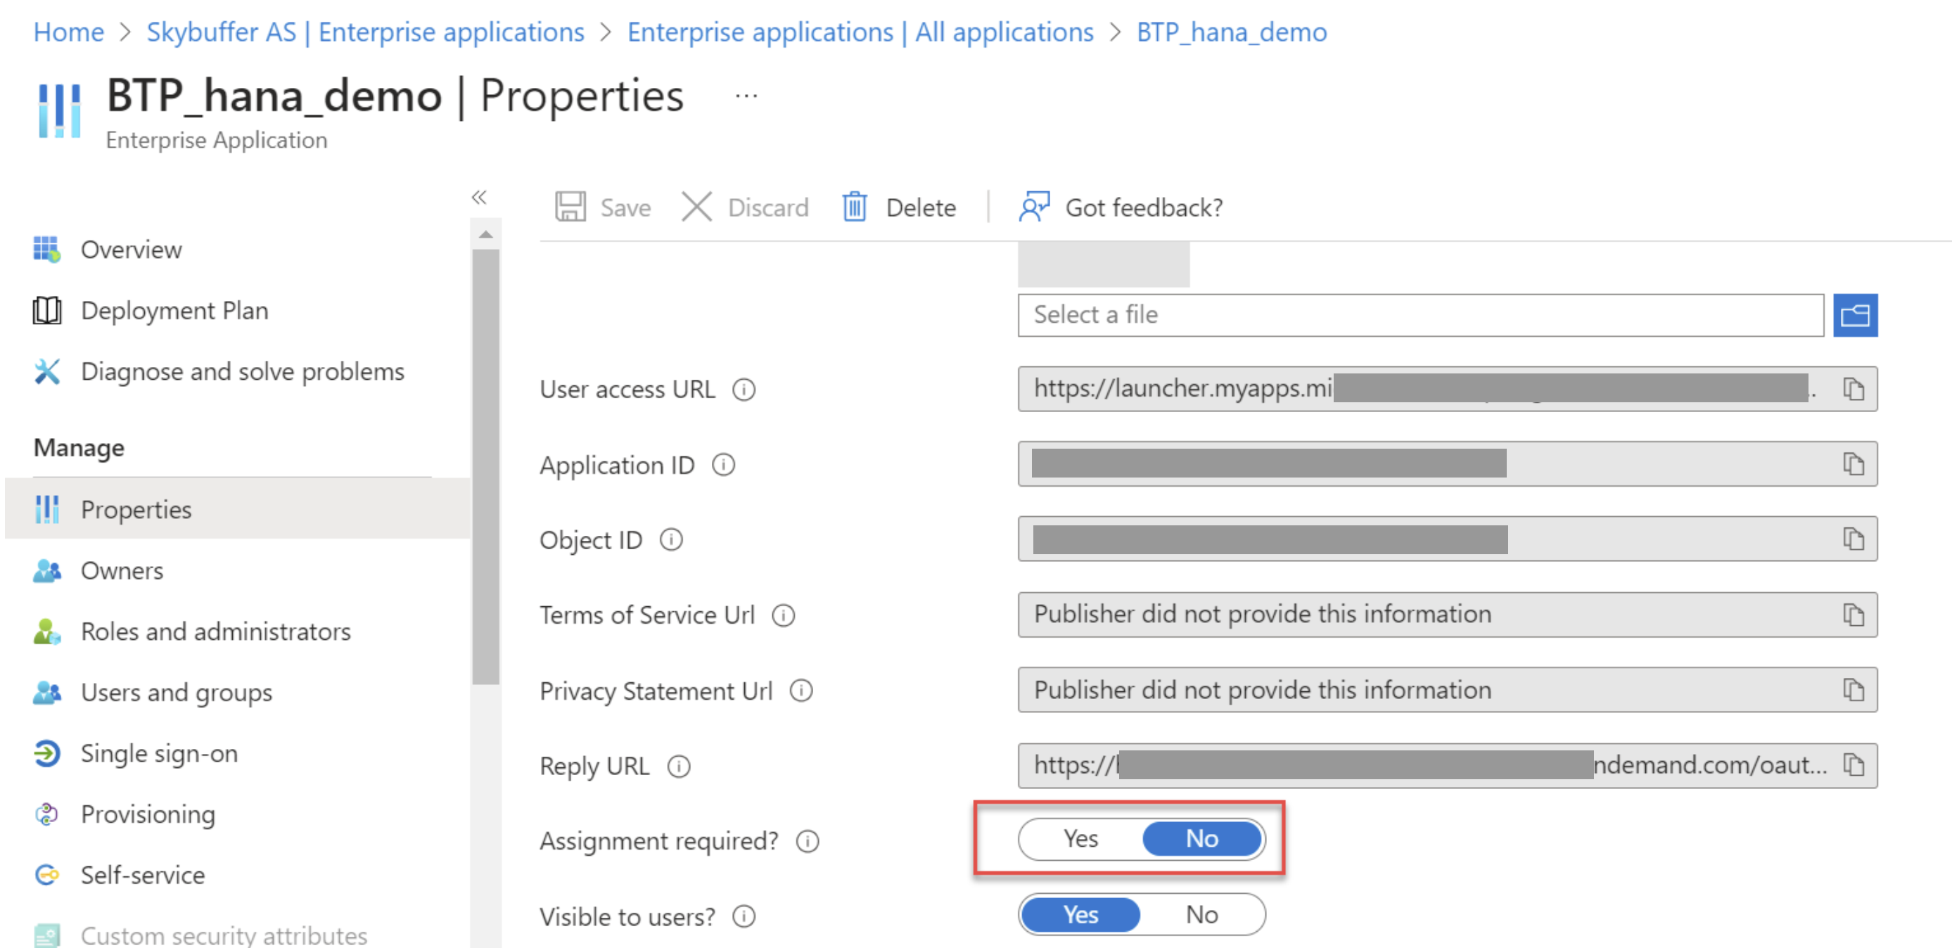
Task: Click the sidebar scrollbar up arrow
Action: tap(485, 234)
